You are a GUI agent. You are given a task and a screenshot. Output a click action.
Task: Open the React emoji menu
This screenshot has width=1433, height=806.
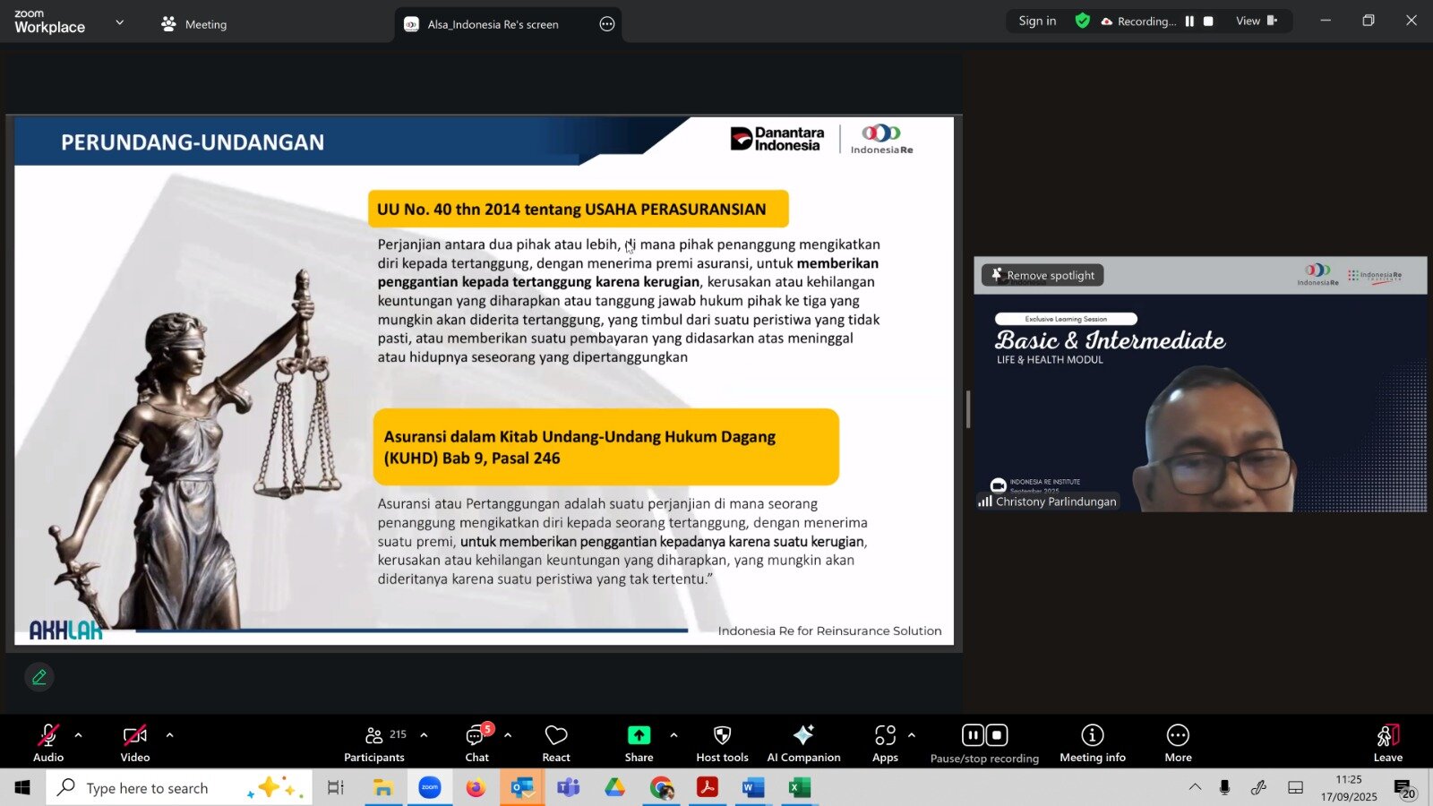556,742
